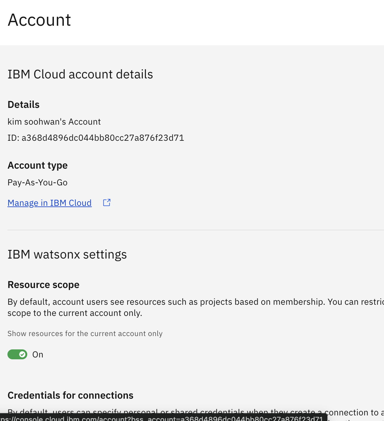The width and height of the screenshot is (384, 421).
Task: Click the kim soohwan's Account name text
Action: click(x=54, y=122)
